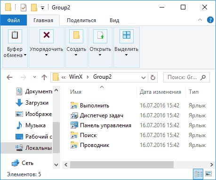The image size is (216, 180).
Task: Click the Открыть ribbon icon
Action: (x=100, y=36)
